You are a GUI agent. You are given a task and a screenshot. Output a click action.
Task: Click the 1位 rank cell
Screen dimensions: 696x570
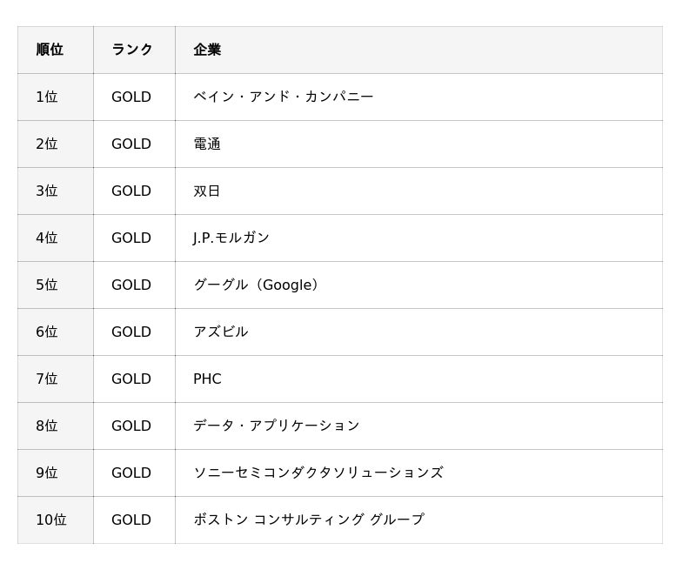coord(47,97)
